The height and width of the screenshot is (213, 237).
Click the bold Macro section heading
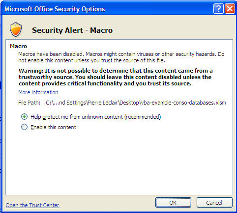point(18,46)
